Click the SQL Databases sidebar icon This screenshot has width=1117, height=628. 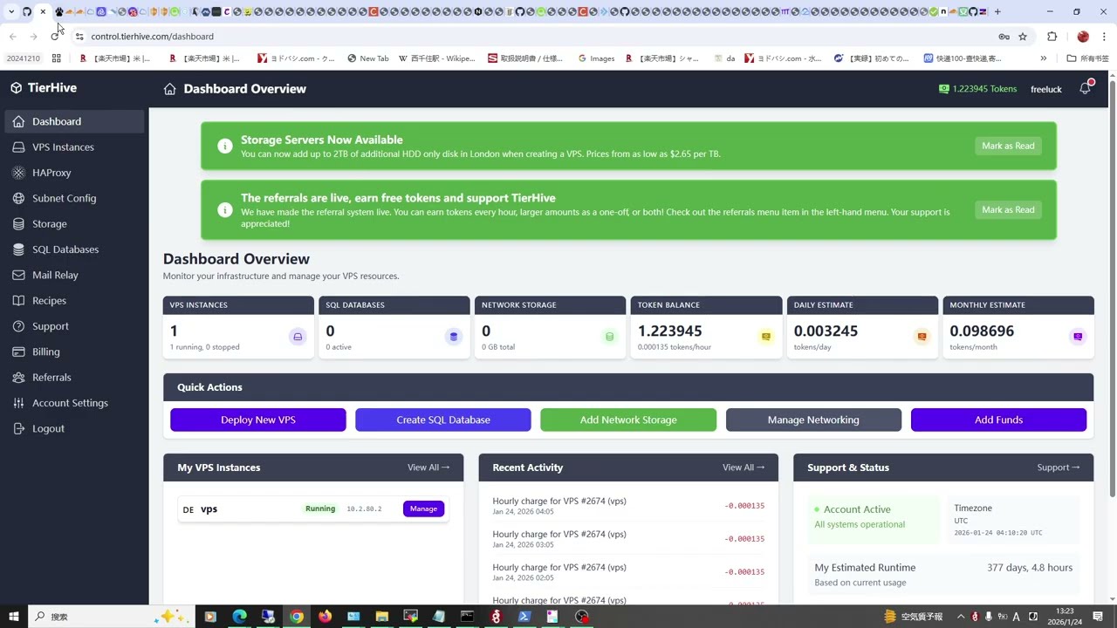(x=18, y=249)
